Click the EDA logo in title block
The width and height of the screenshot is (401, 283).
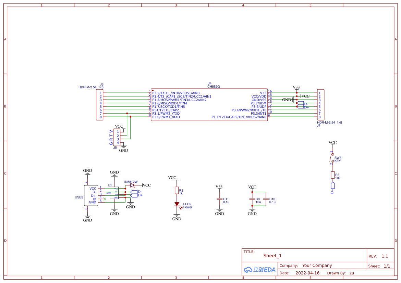tap(259, 270)
